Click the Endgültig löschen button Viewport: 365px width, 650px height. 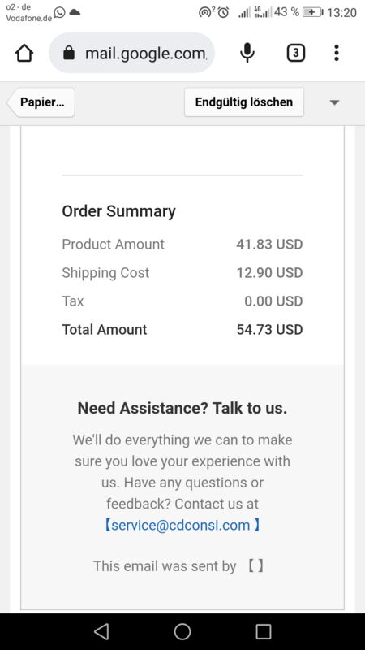[244, 102]
